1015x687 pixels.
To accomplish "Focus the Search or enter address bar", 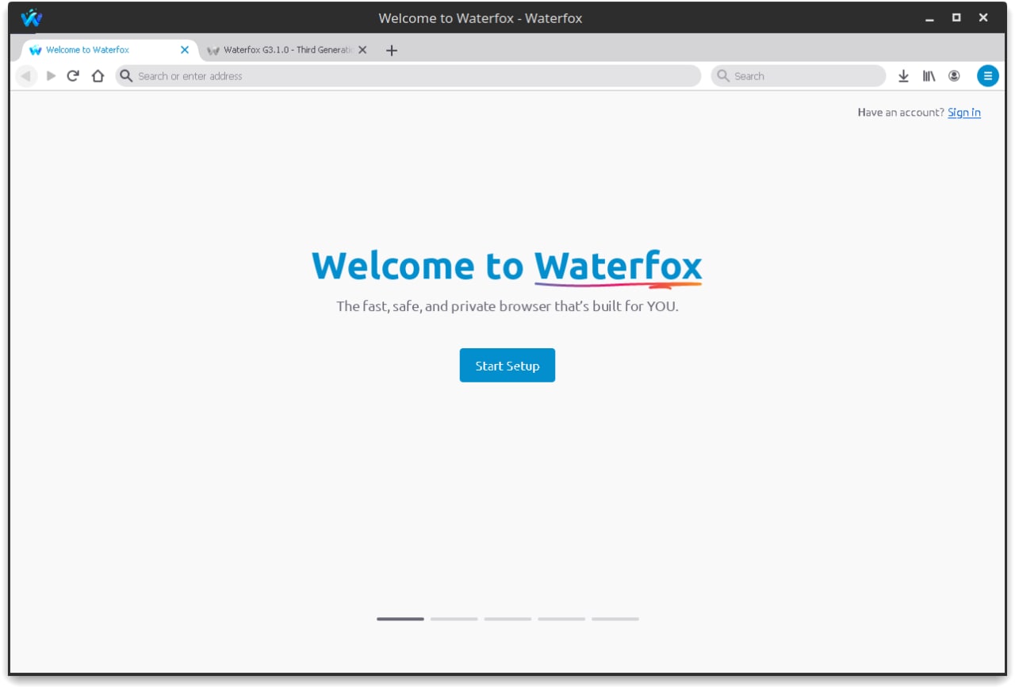I will pos(408,76).
